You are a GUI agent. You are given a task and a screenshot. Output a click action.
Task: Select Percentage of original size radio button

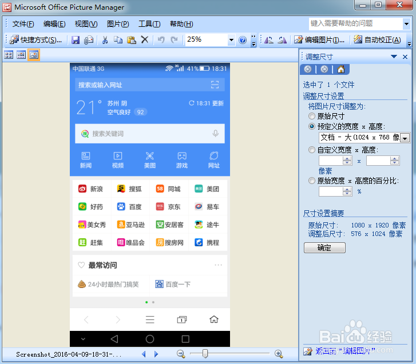coord(312,181)
